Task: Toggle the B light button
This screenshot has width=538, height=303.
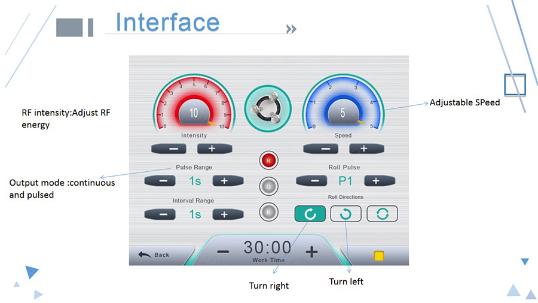Action: point(268,212)
